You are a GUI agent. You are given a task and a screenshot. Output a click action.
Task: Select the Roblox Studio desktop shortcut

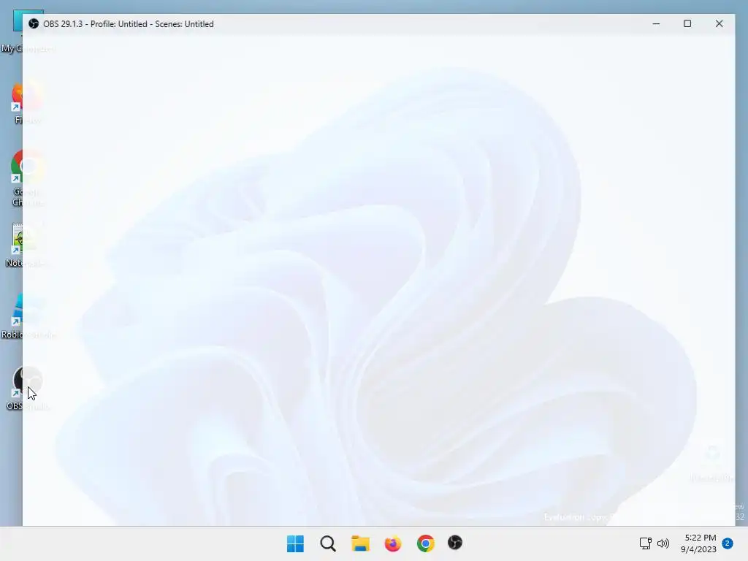click(x=28, y=317)
